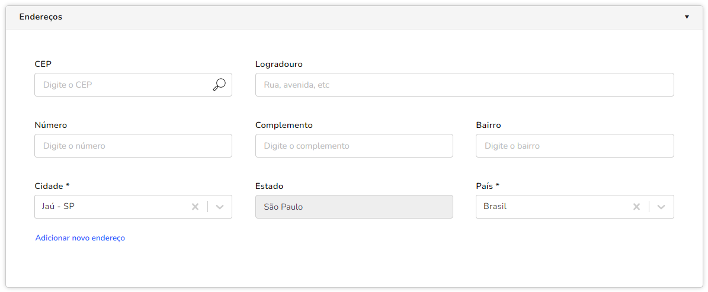
Task: Select the Brasil value text
Action: tap(495, 206)
